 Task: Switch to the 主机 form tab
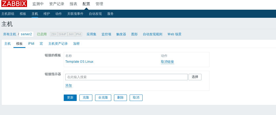[x=7, y=44]
